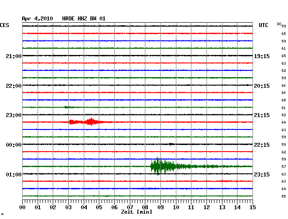Click the "12" minute axis label

pos(206,207)
